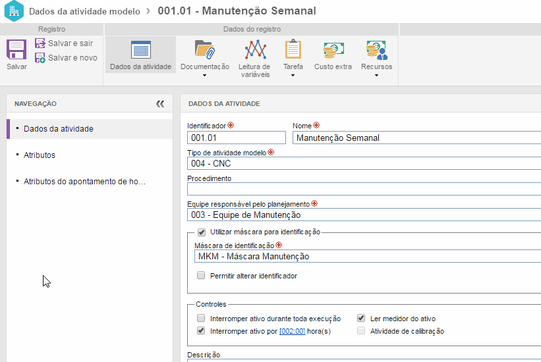The width and height of the screenshot is (541, 362).
Task: Uncheck Utilizar máscara para identificação
Action: click(x=202, y=232)
